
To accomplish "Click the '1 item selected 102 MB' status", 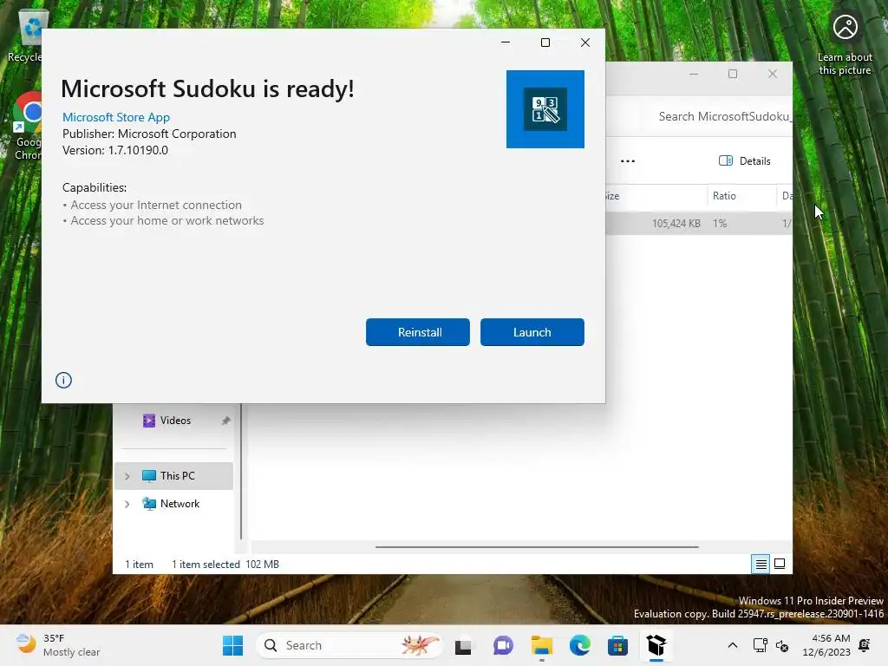I will [x=225, y=564].
